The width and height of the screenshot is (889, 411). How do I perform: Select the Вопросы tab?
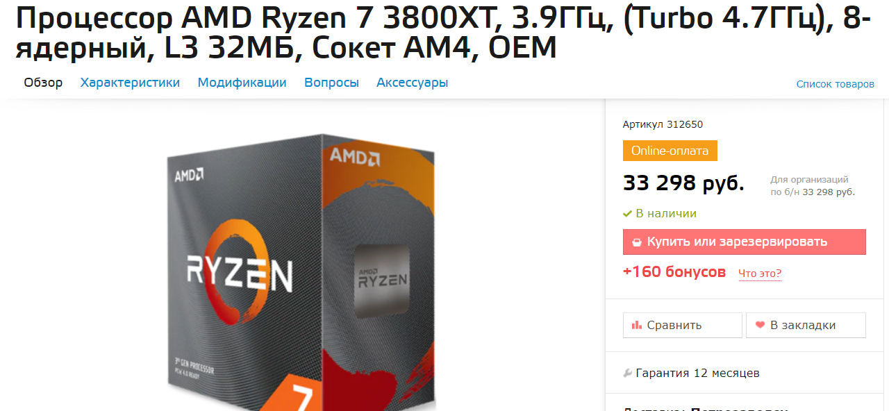331,83
